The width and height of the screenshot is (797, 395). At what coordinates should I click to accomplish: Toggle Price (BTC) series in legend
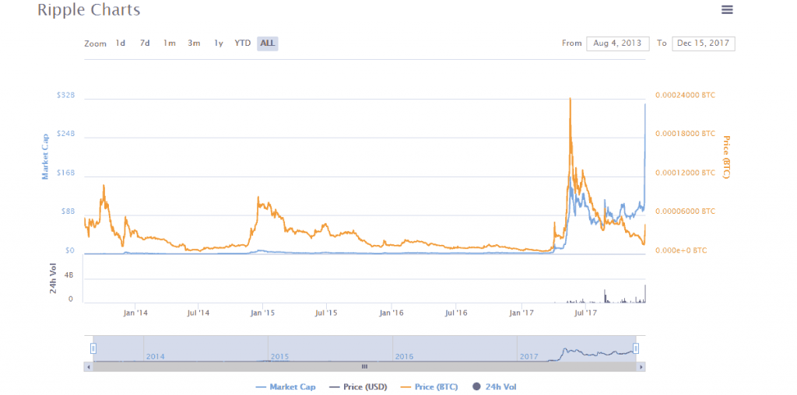(x=430, y=387)
